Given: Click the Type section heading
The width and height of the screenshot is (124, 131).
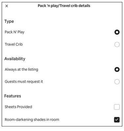Looking at the screenshot, I should [9, 21].
